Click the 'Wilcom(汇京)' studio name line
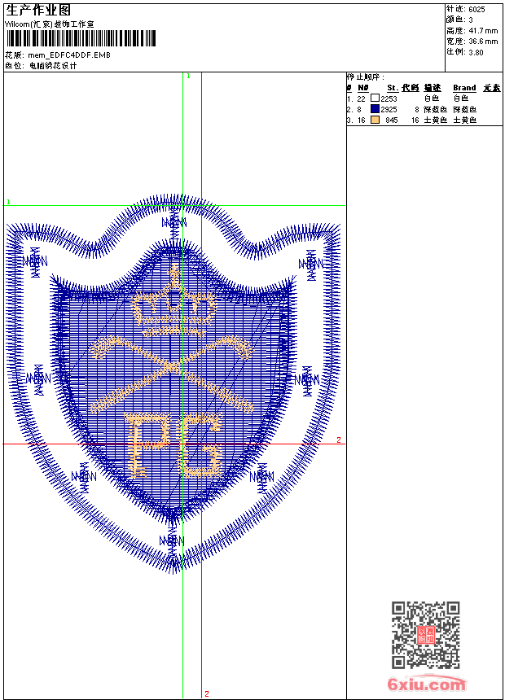 point(50,24)
